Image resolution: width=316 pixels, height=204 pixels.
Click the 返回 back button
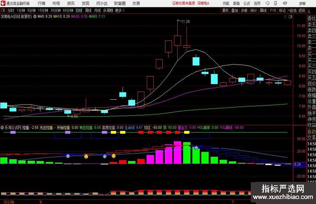pyautogui.click(x=302, y=10)
